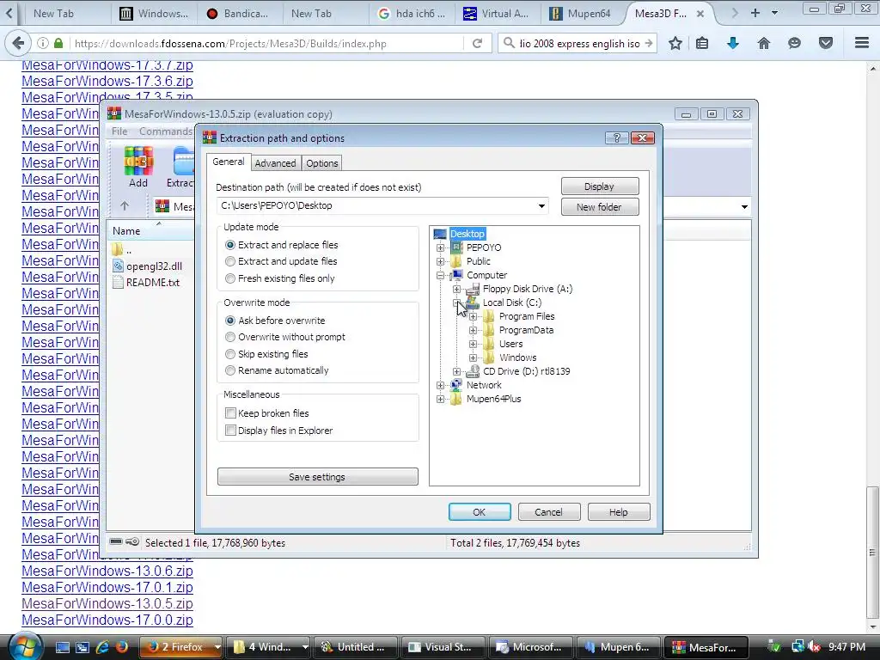880x660 pixels.
Task: Enable Display files in Explorer checkbox
Action: [230, 431]
